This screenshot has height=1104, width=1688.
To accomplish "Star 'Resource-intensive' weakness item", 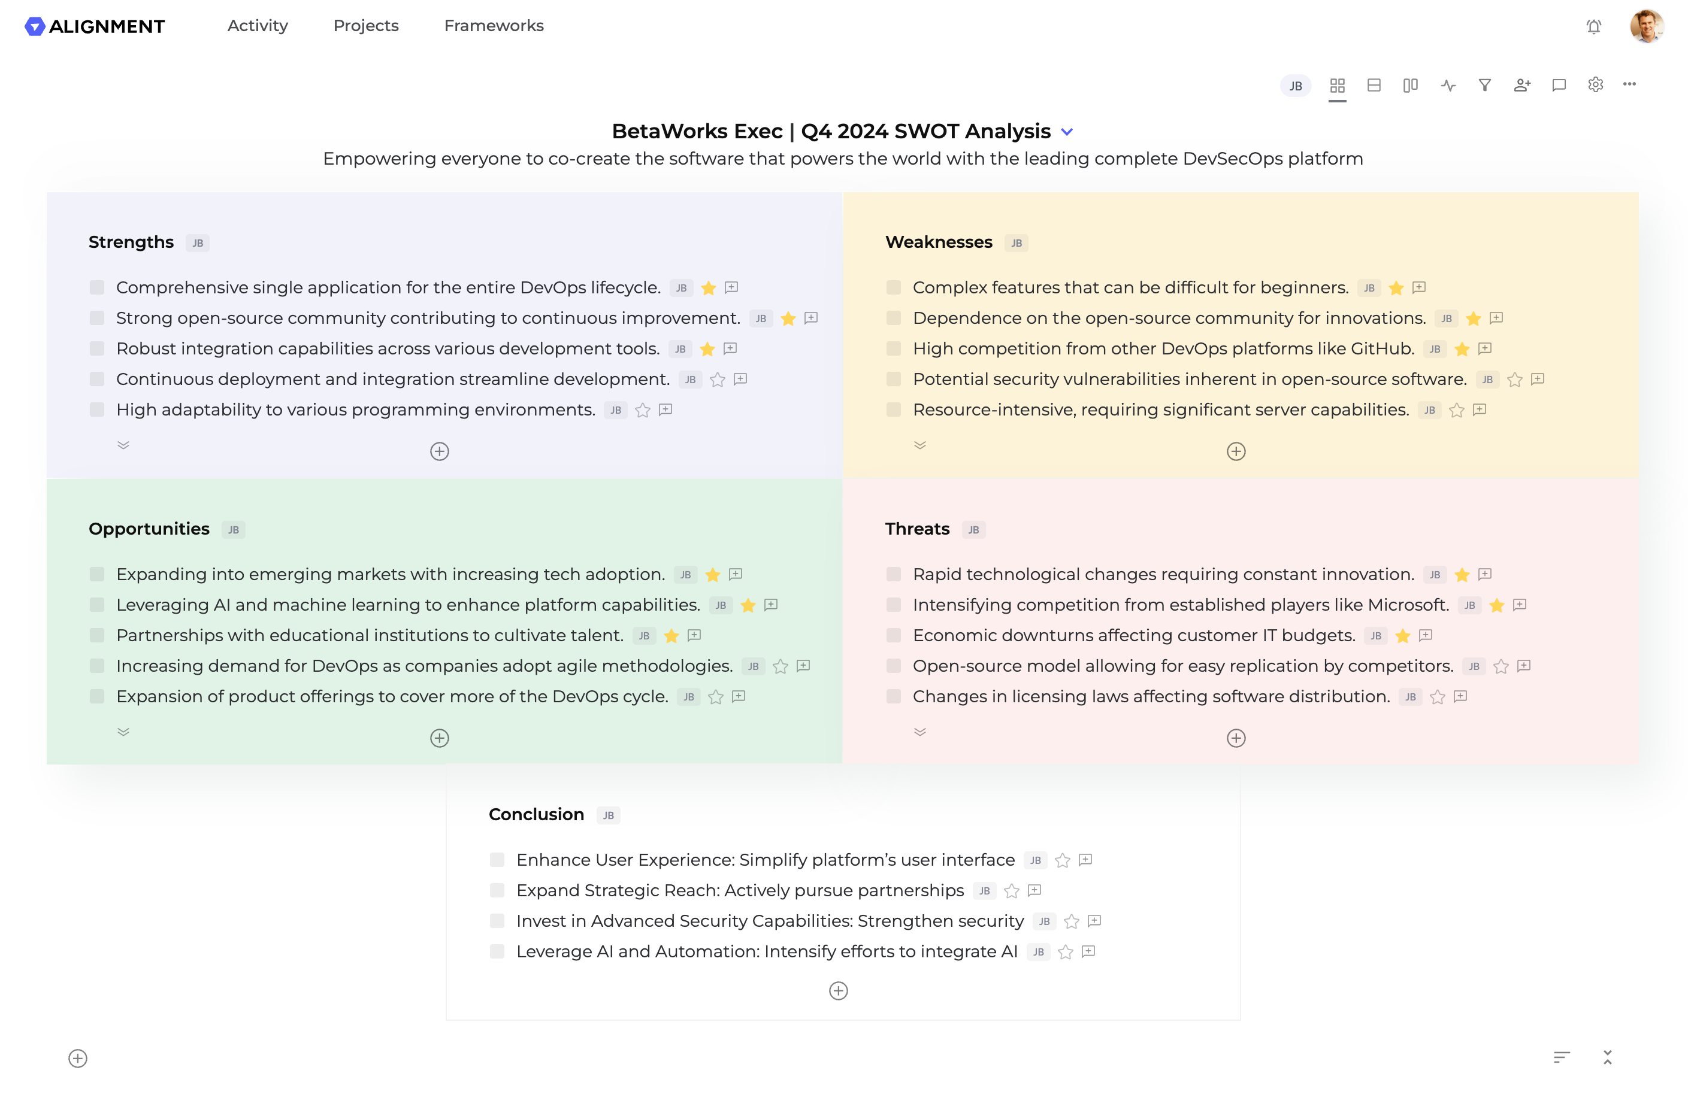I will pyautogui.click(x=1457, y=410).
